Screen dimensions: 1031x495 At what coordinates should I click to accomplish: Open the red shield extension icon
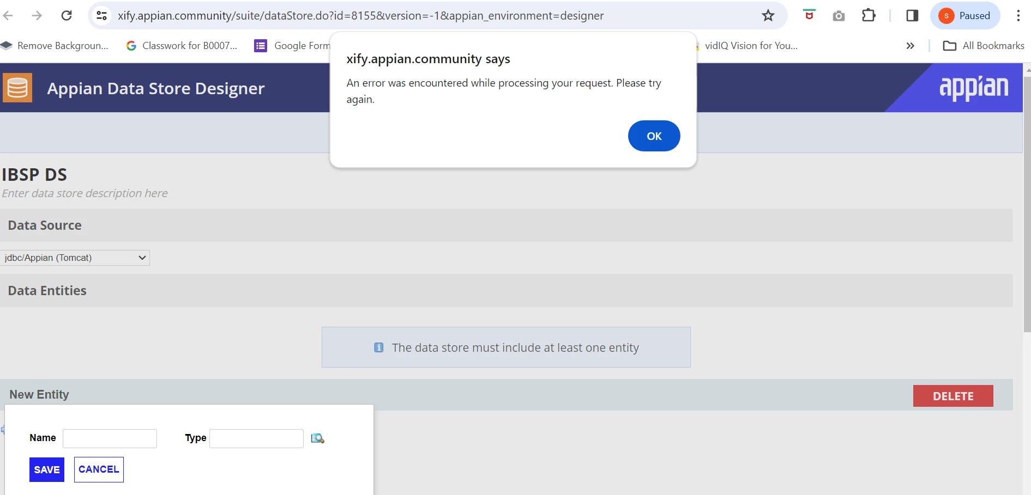click(809, 15)
